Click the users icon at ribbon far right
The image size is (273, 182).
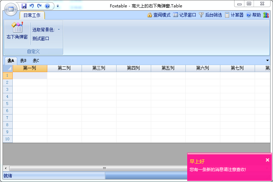pos(266,15)
